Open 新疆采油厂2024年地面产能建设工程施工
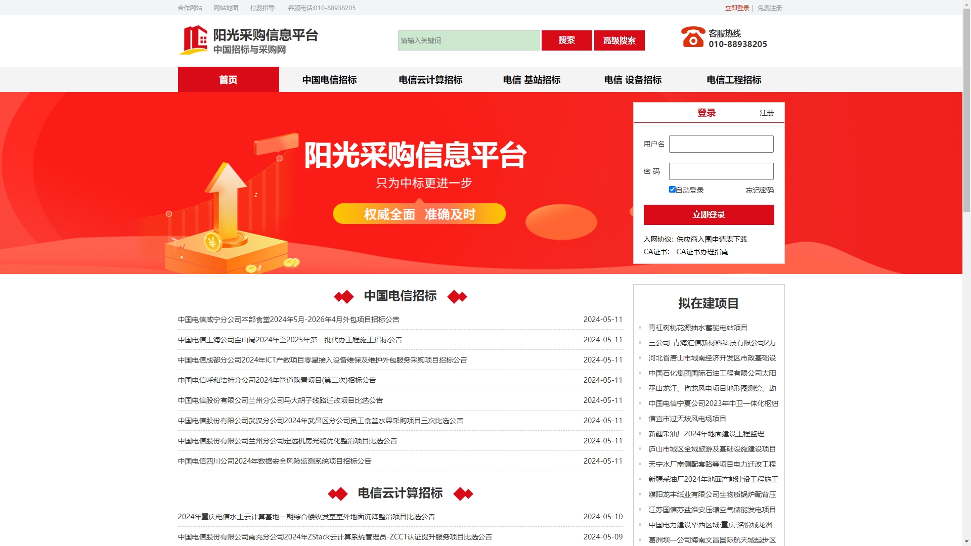971x546 pixels. pyautogui.click(x=713, y=479)
